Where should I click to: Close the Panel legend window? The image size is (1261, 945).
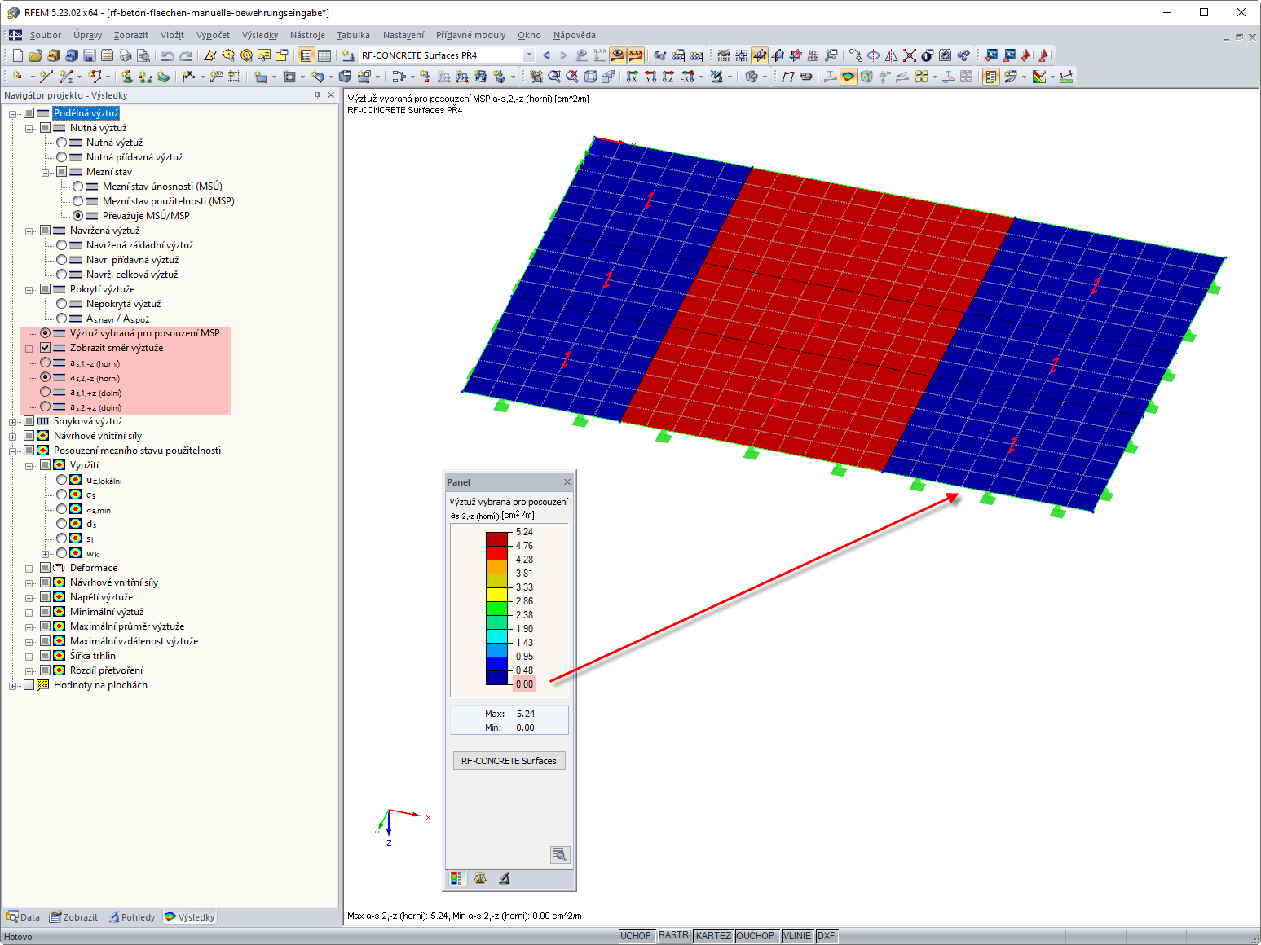coord(567,482)
